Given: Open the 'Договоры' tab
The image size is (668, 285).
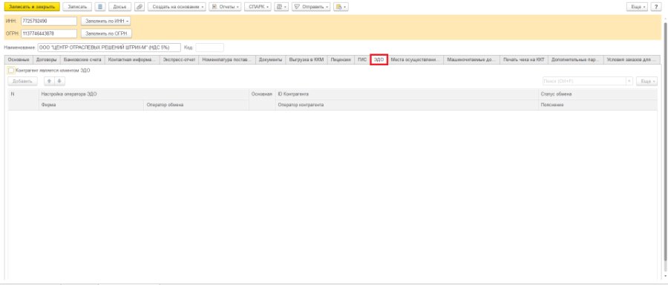Looking at the screenshot, I should pos(47,60).
